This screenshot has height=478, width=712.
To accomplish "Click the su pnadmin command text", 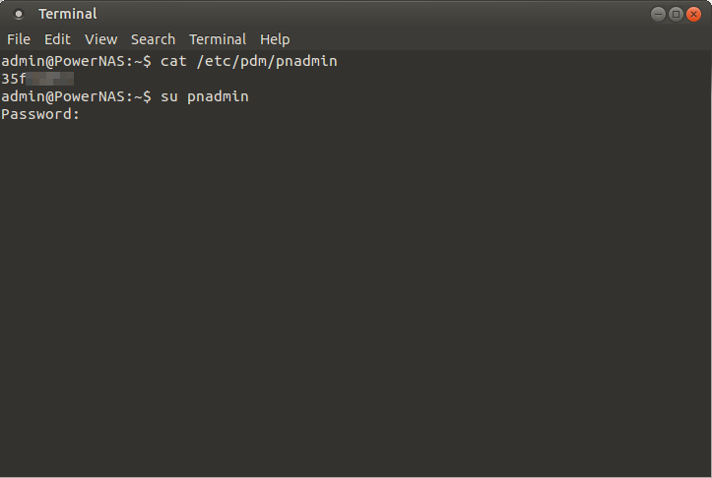I will point(204,96).
